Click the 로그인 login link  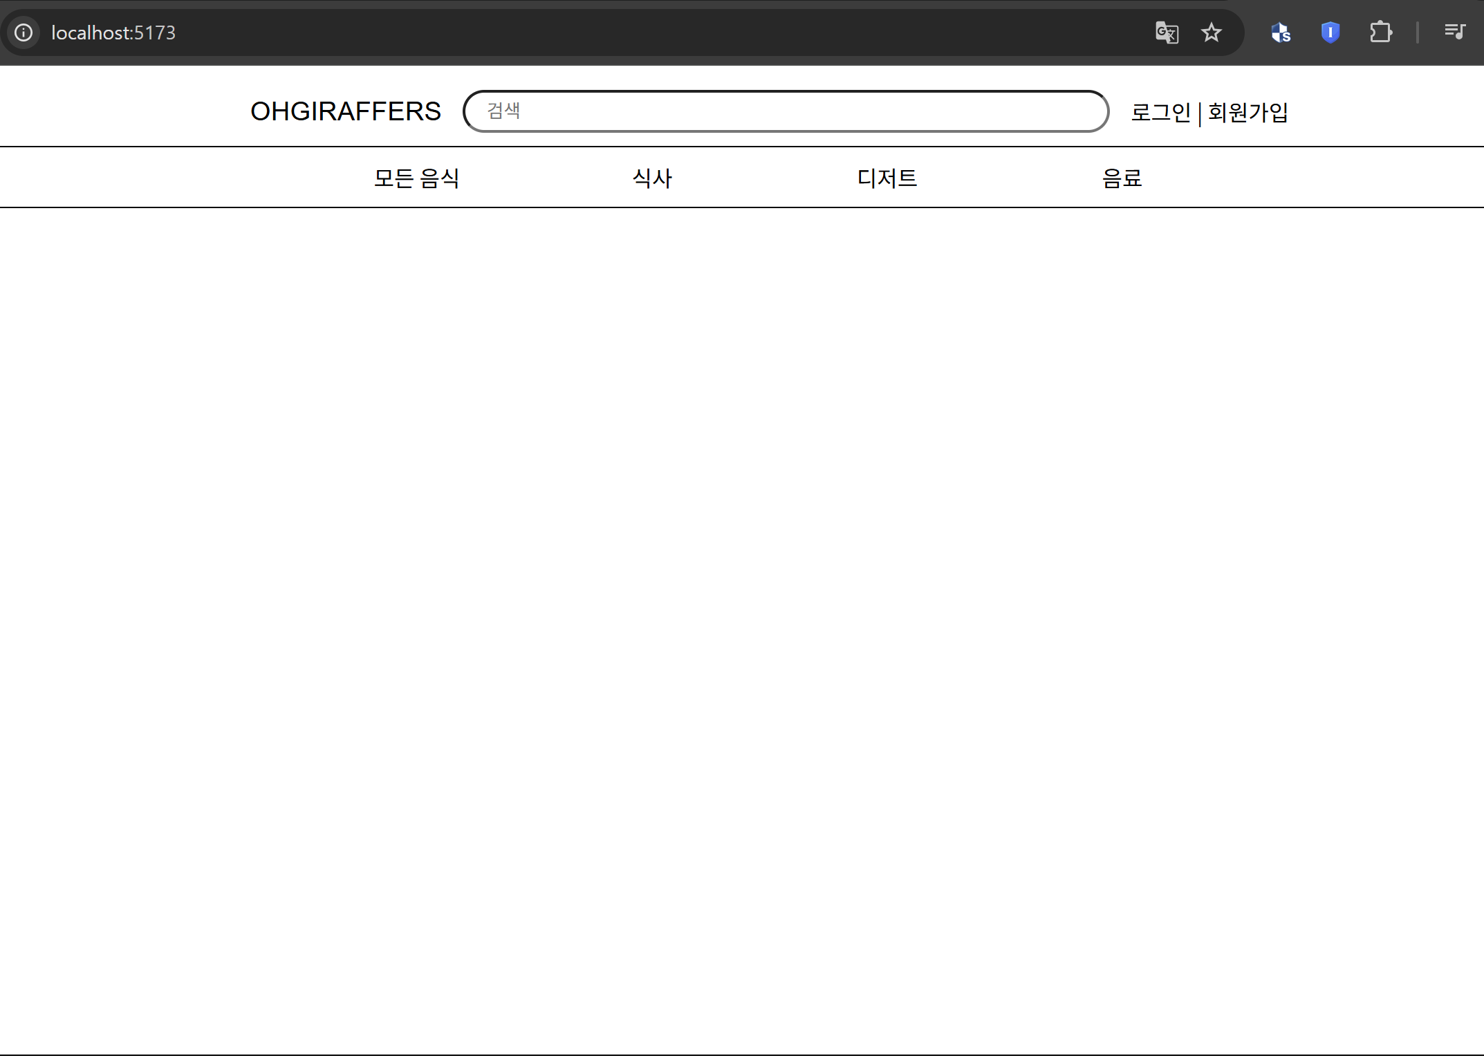1160,112
